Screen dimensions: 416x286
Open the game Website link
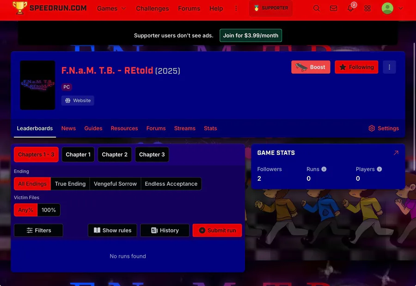point(78,100)
